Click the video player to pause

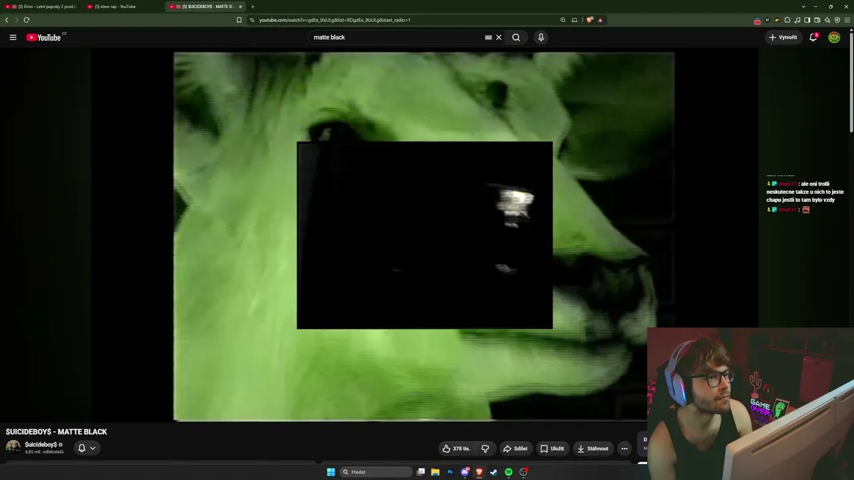(424, 237)
